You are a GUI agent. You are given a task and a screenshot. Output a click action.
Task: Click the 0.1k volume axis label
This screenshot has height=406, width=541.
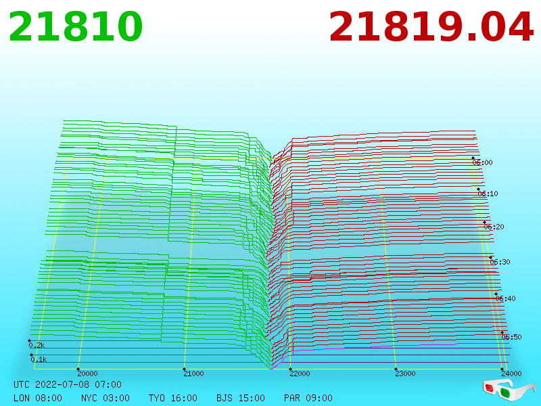pyautogui.click(x=39, y=359)
